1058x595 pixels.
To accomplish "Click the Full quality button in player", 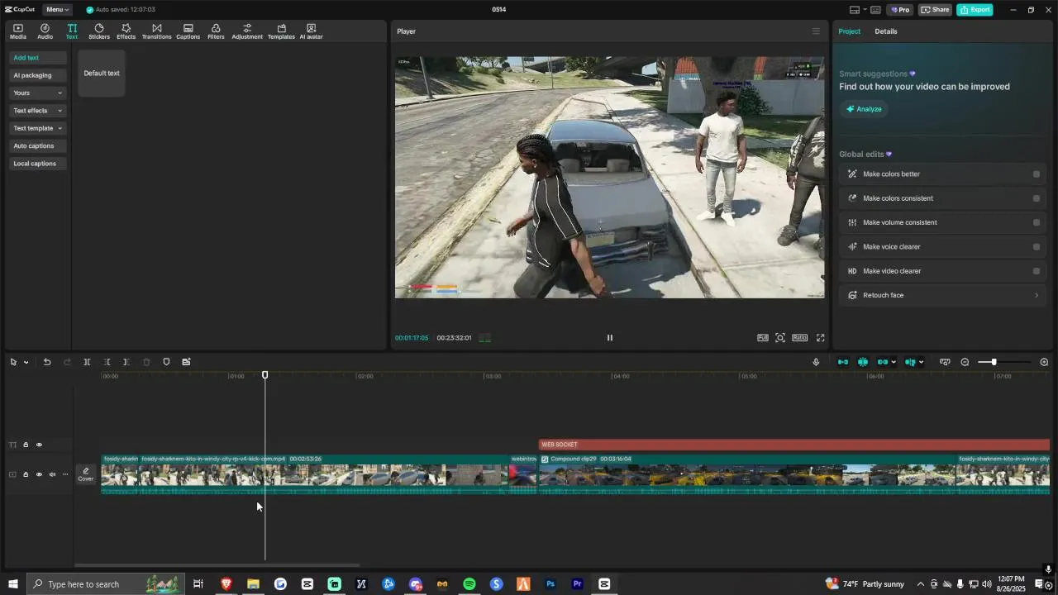I will [762, 338].
